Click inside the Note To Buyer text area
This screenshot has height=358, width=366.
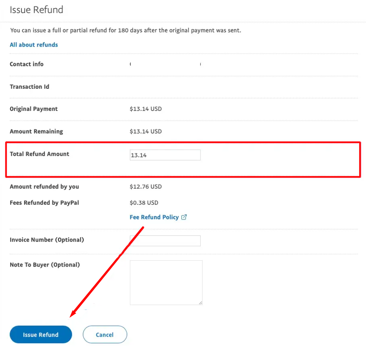[166, 283]
